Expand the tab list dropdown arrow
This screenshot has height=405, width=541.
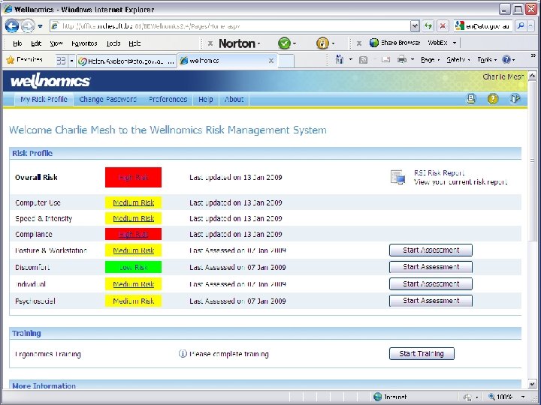tap(71, 61)
